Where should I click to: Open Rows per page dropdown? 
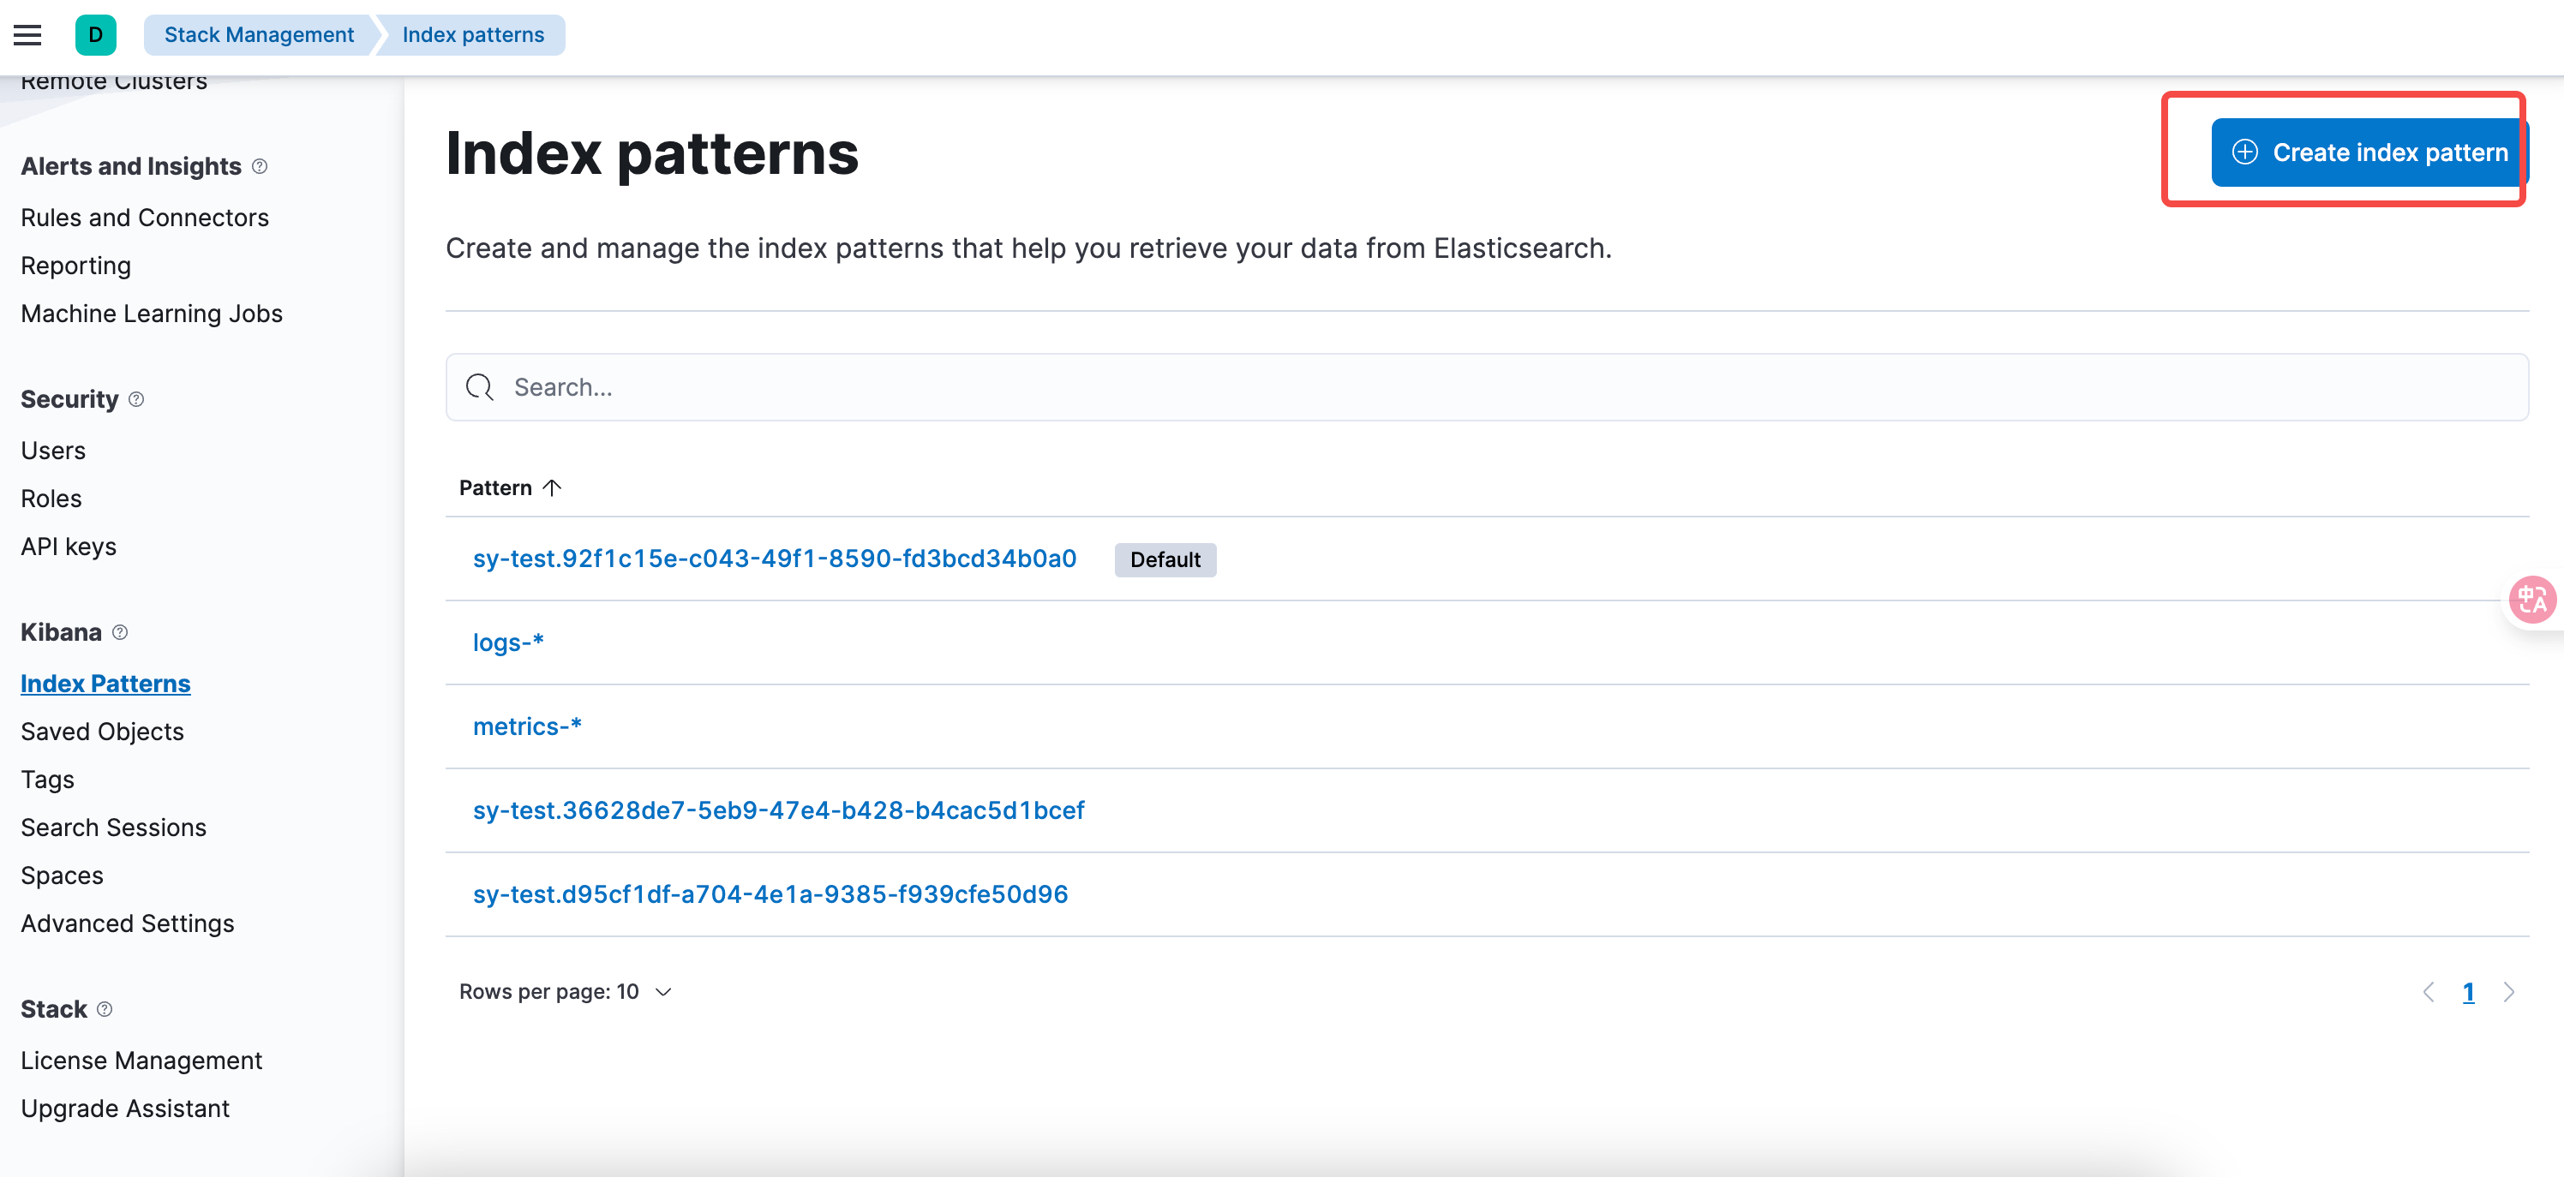(566, 992)
